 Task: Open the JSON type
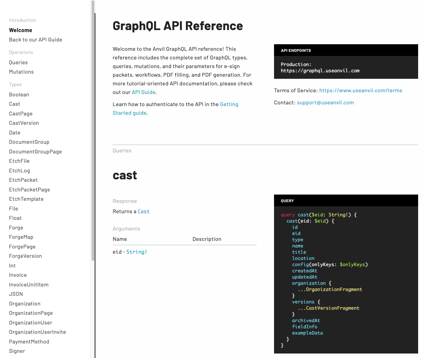(16, 294)
